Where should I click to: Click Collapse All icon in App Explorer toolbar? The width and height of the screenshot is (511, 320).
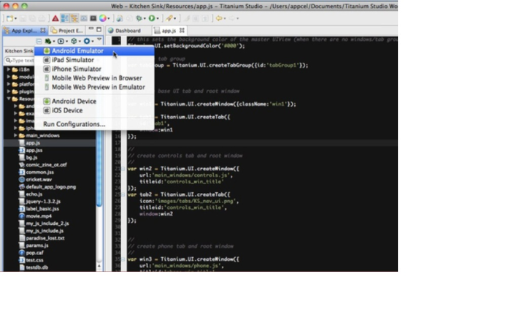[x=39, y=41]
